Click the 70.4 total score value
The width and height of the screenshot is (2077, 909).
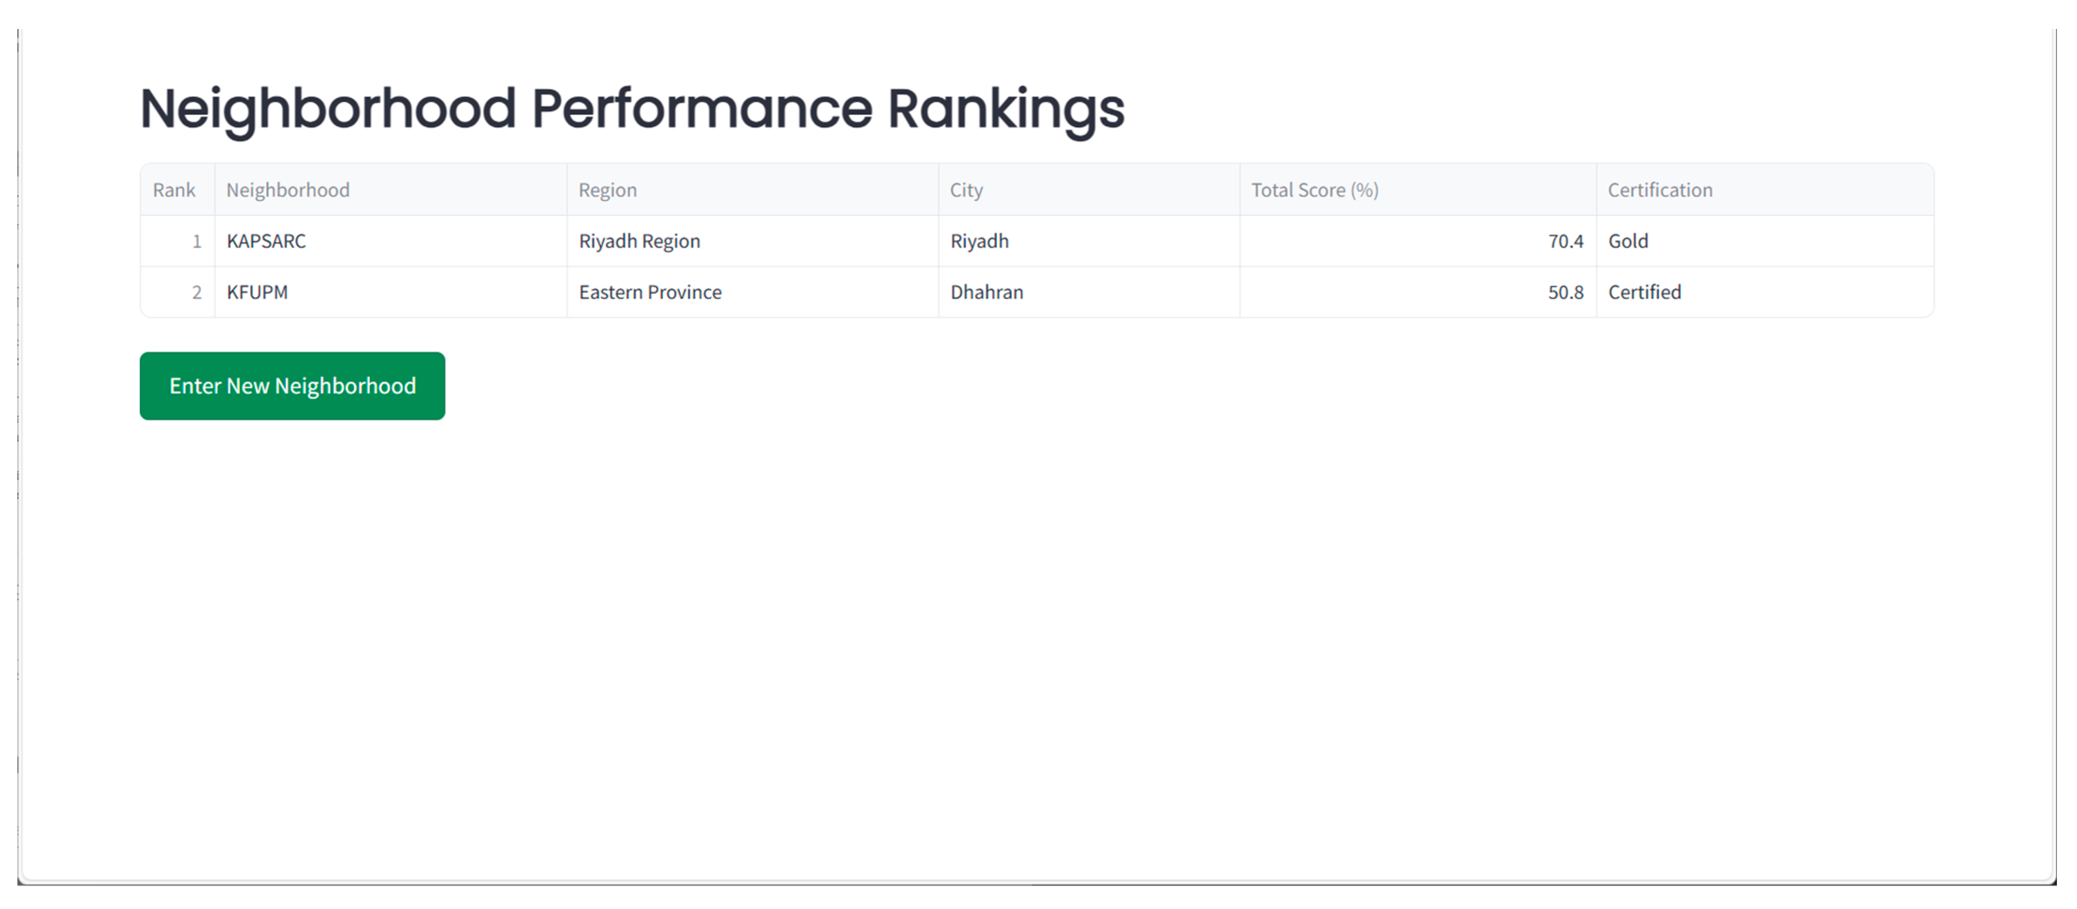[1565, 241]
